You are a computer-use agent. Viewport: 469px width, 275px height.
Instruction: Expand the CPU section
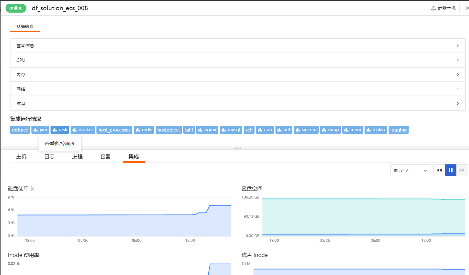238,60
